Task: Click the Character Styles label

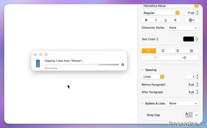Action: tap(153, 28)
